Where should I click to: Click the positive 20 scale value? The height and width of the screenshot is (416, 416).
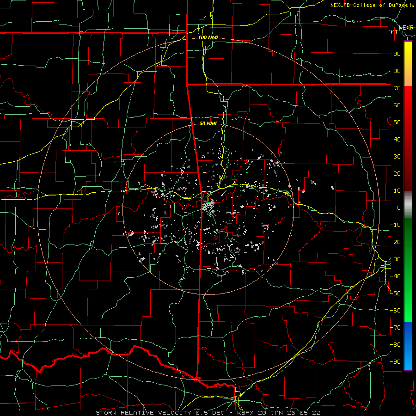tap(397, 173)
